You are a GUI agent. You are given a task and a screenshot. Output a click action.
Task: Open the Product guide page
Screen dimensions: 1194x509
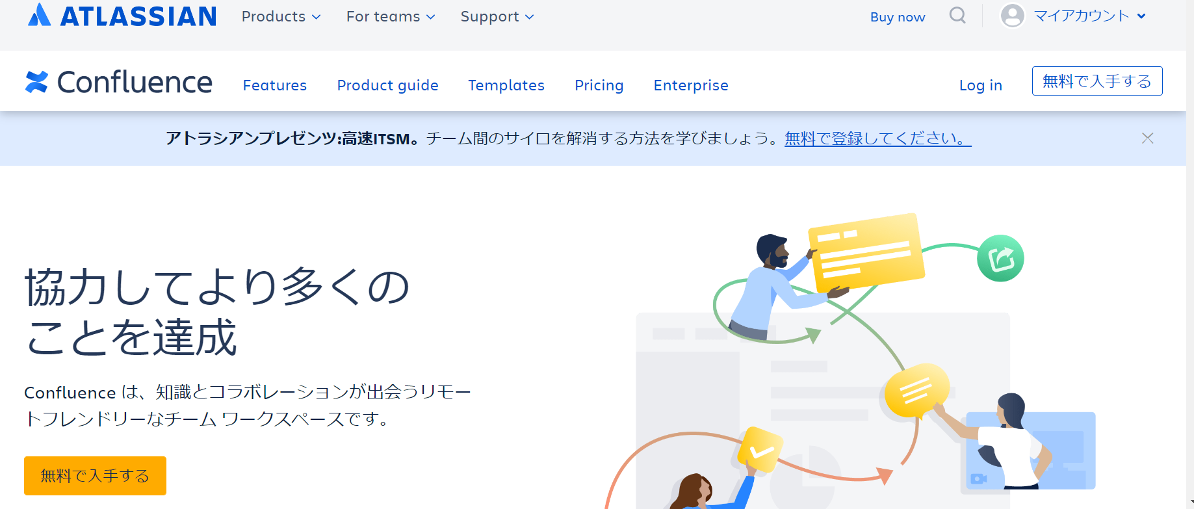click(388, 85)
